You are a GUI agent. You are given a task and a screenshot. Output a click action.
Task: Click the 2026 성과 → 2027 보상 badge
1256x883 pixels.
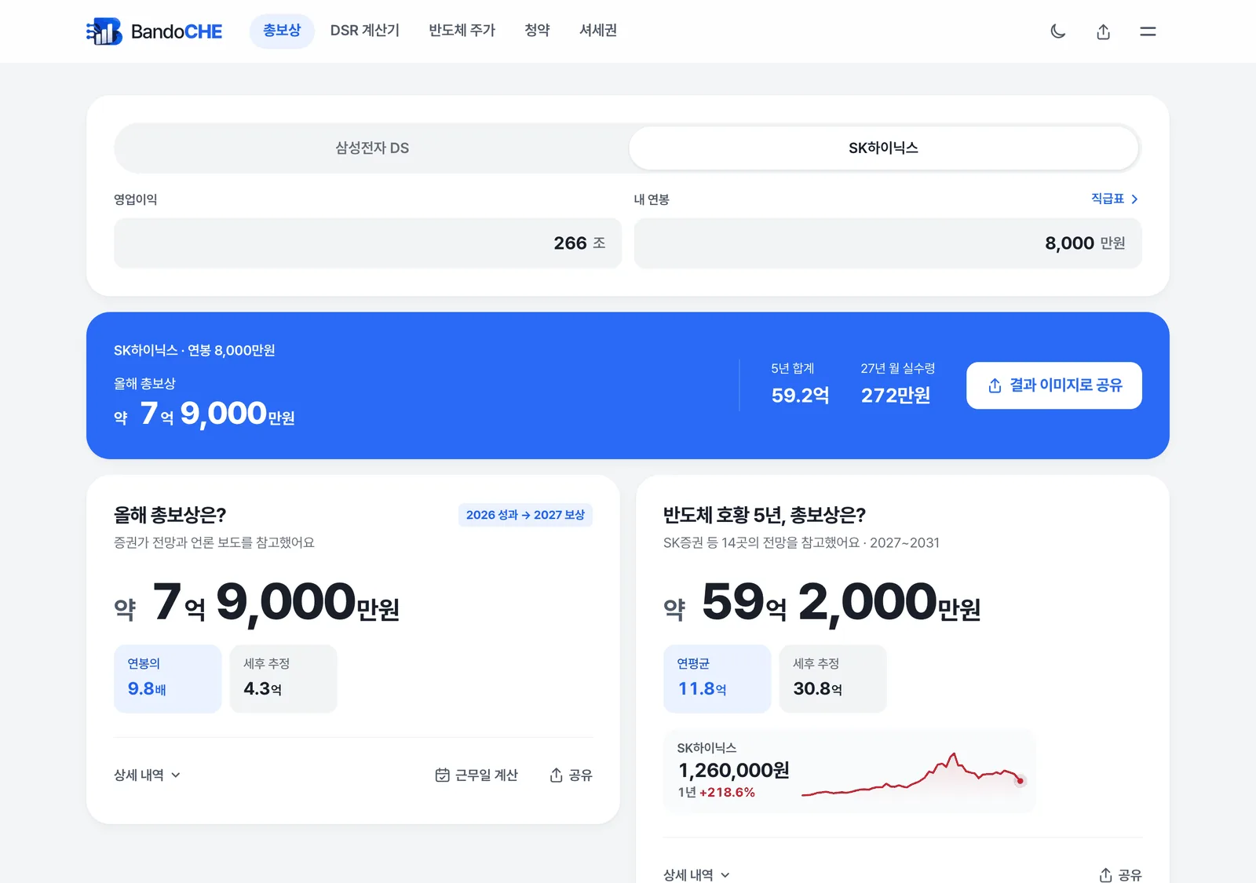525,515
